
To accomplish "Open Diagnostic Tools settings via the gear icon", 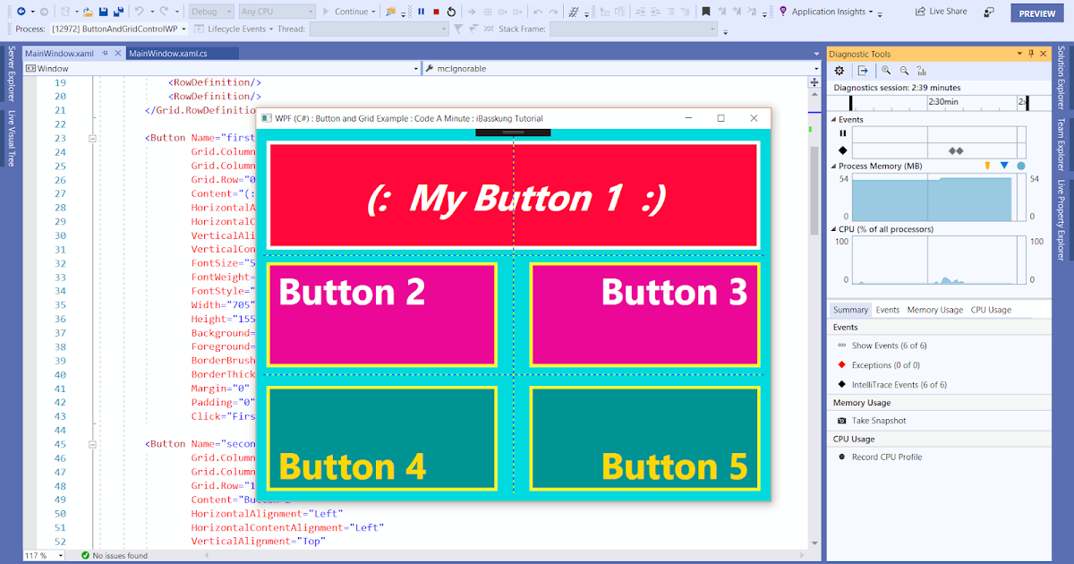I will coord(840,70).
